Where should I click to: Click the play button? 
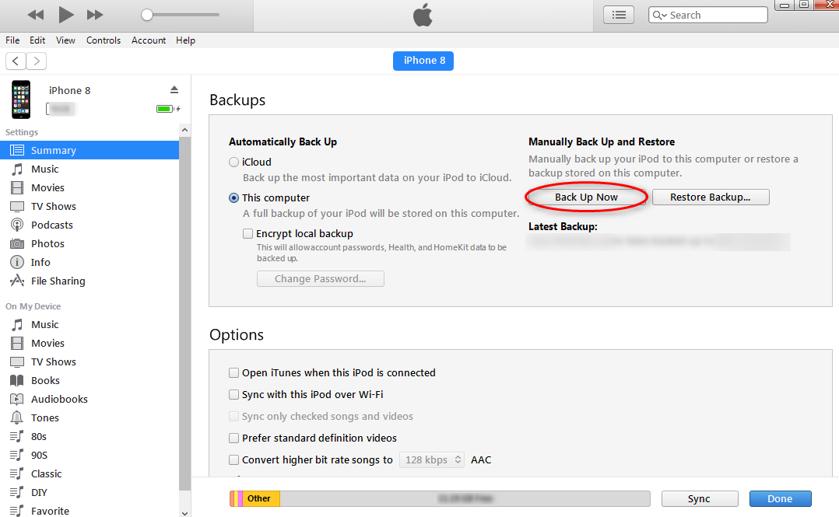point(66,15)
